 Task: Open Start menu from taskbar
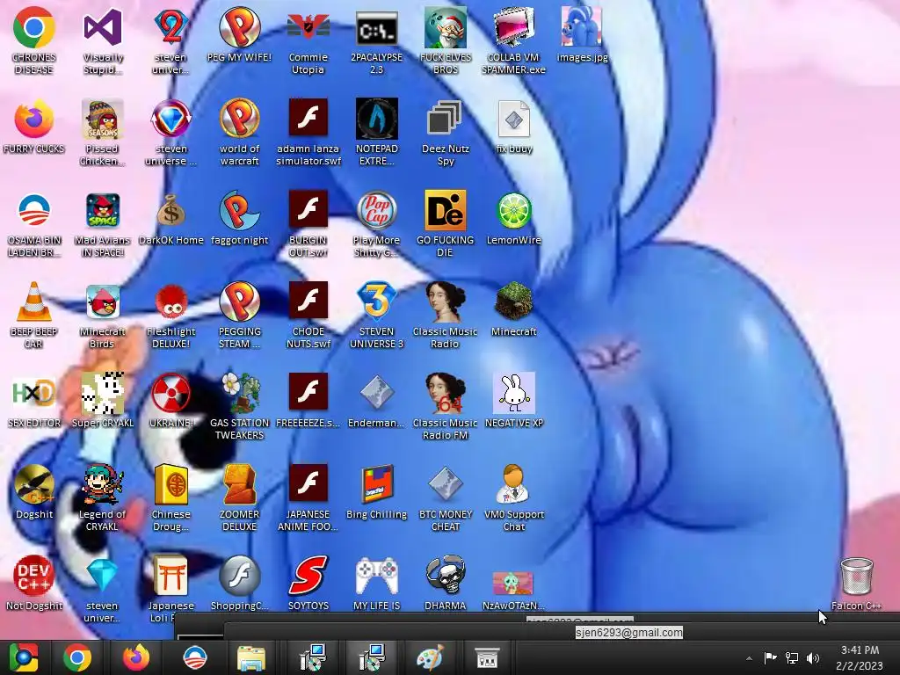pyautogui.click(x=24, y=657)
